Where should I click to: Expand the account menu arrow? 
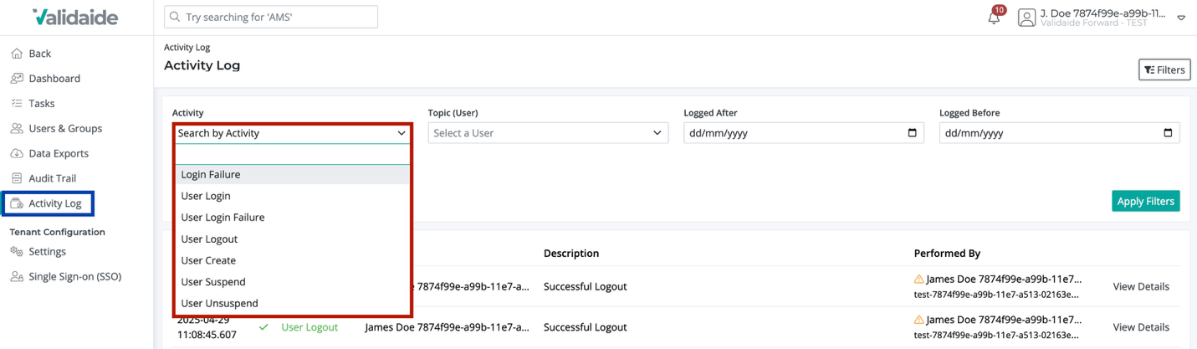(x=1181, y=18)
